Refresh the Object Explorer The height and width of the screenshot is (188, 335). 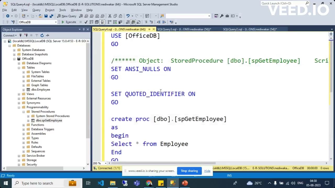(x=42, y=35)
